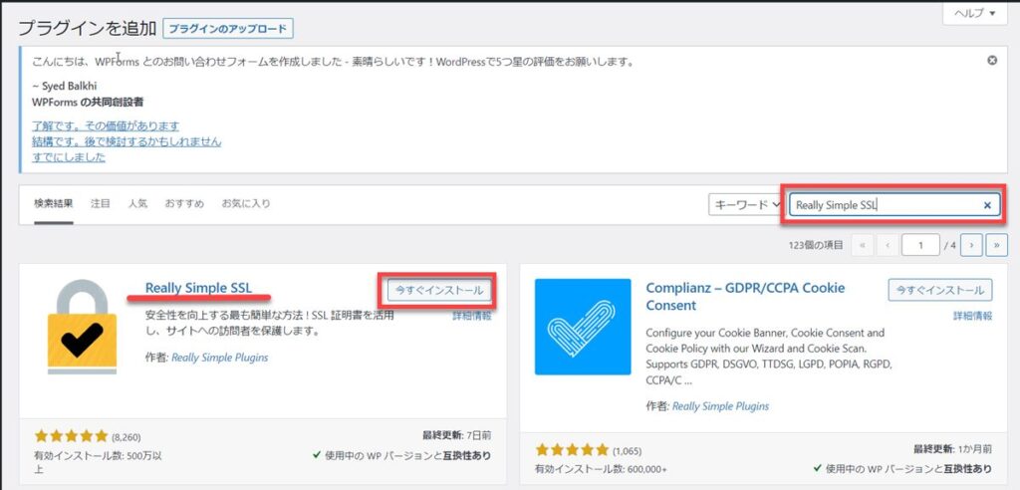This screenshot has height=490, width=1020.
Task: Click 了解です。その価値があります link
Action: coord(106,125)
